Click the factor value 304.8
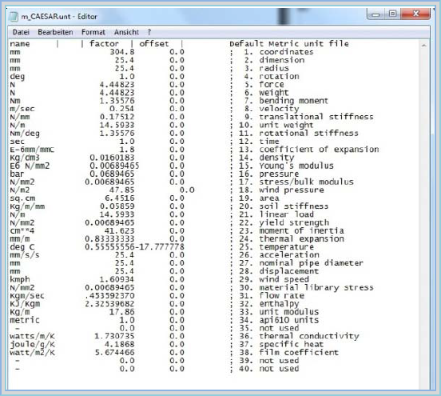The width and height of the screenshot is (441, 396). (122, 52)
